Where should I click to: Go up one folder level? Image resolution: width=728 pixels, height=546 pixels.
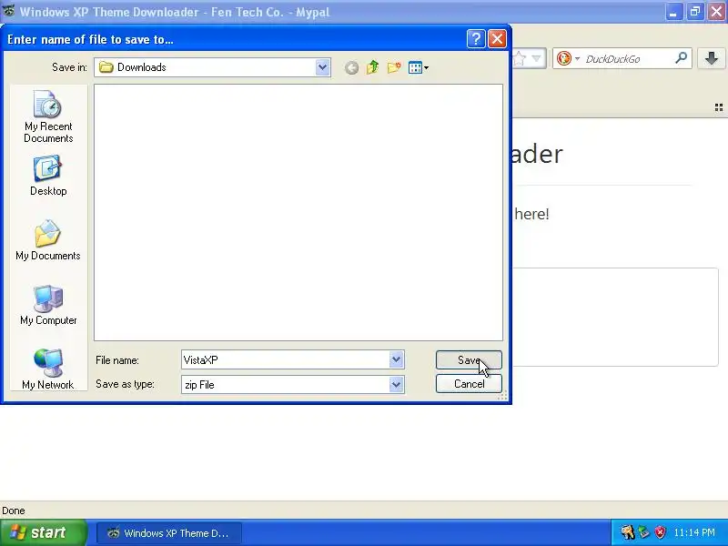(372, 67)
